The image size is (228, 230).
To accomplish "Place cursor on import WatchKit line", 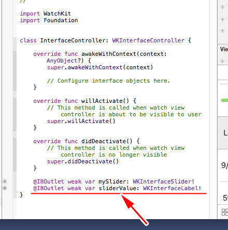I will pos(45,13).
